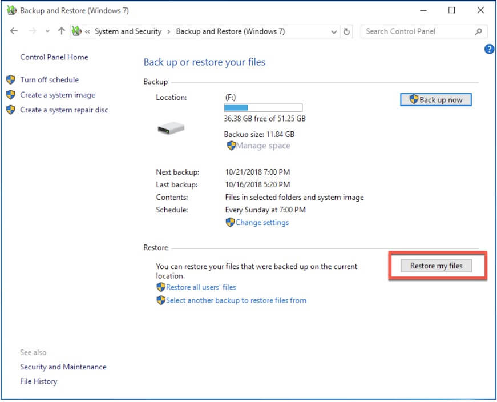Viewport: 497px width, 402px height.
Task: Click the breadcrumb overflow double chevron
Action: click(x=87, y=31)
